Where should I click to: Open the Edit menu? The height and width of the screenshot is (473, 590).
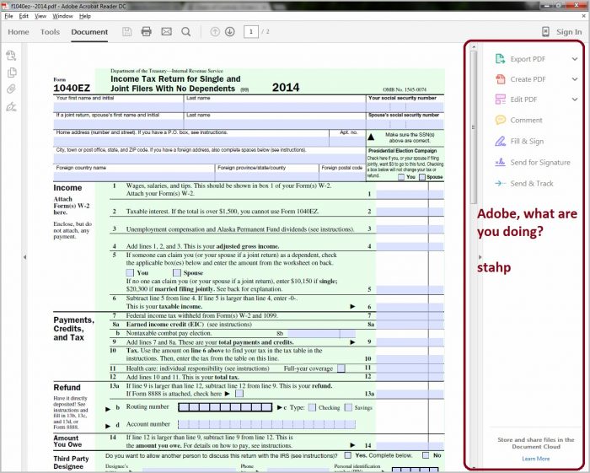point(24,16)
